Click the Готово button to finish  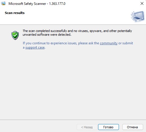pyautogui.click(x=108, y=127)
